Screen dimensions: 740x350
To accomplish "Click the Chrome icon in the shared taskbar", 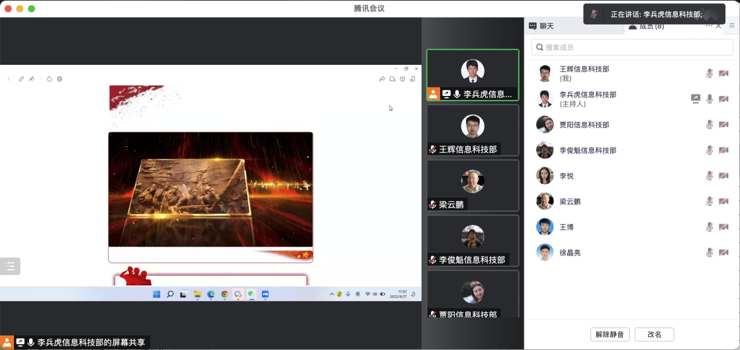I will (x=224, y=294).
